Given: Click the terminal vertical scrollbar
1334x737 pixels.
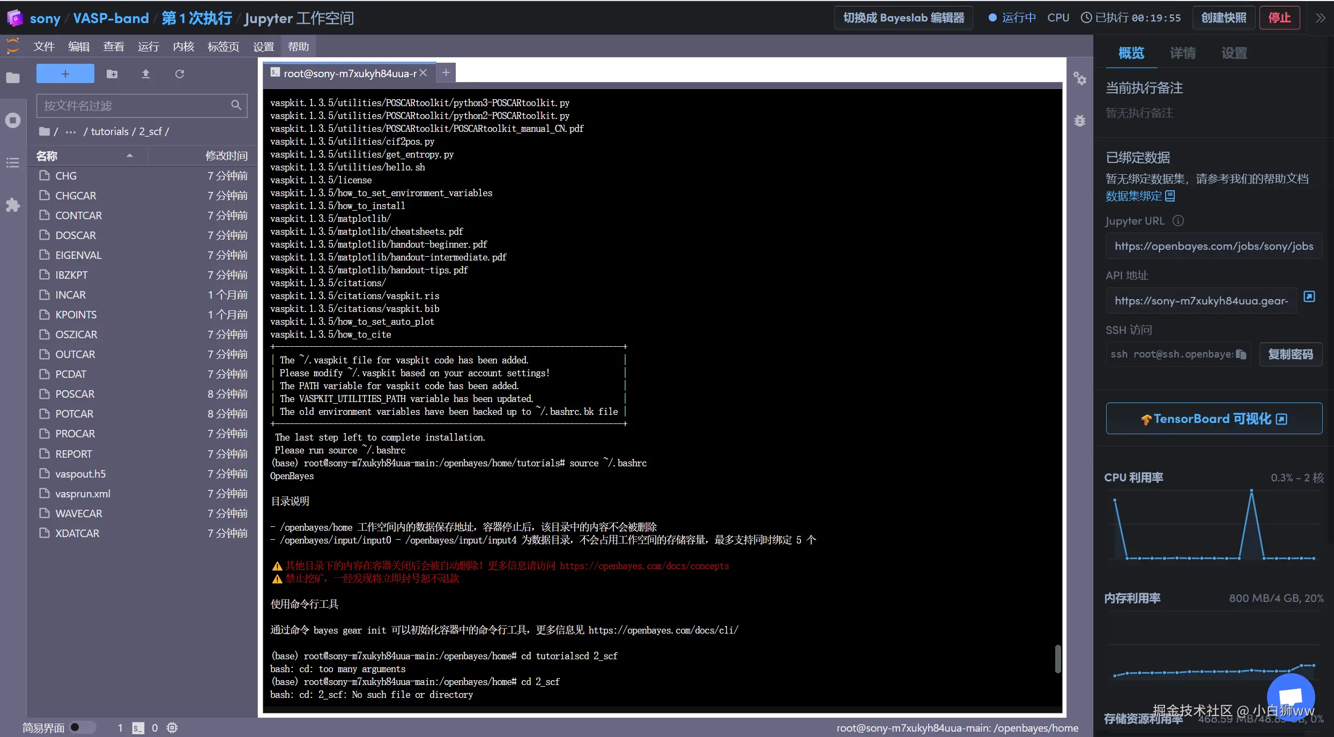Looking at the screenshot, I should coord(1058,658).
